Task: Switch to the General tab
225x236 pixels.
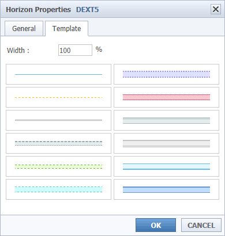Action: pyautogui.click(x=24, y=29)
